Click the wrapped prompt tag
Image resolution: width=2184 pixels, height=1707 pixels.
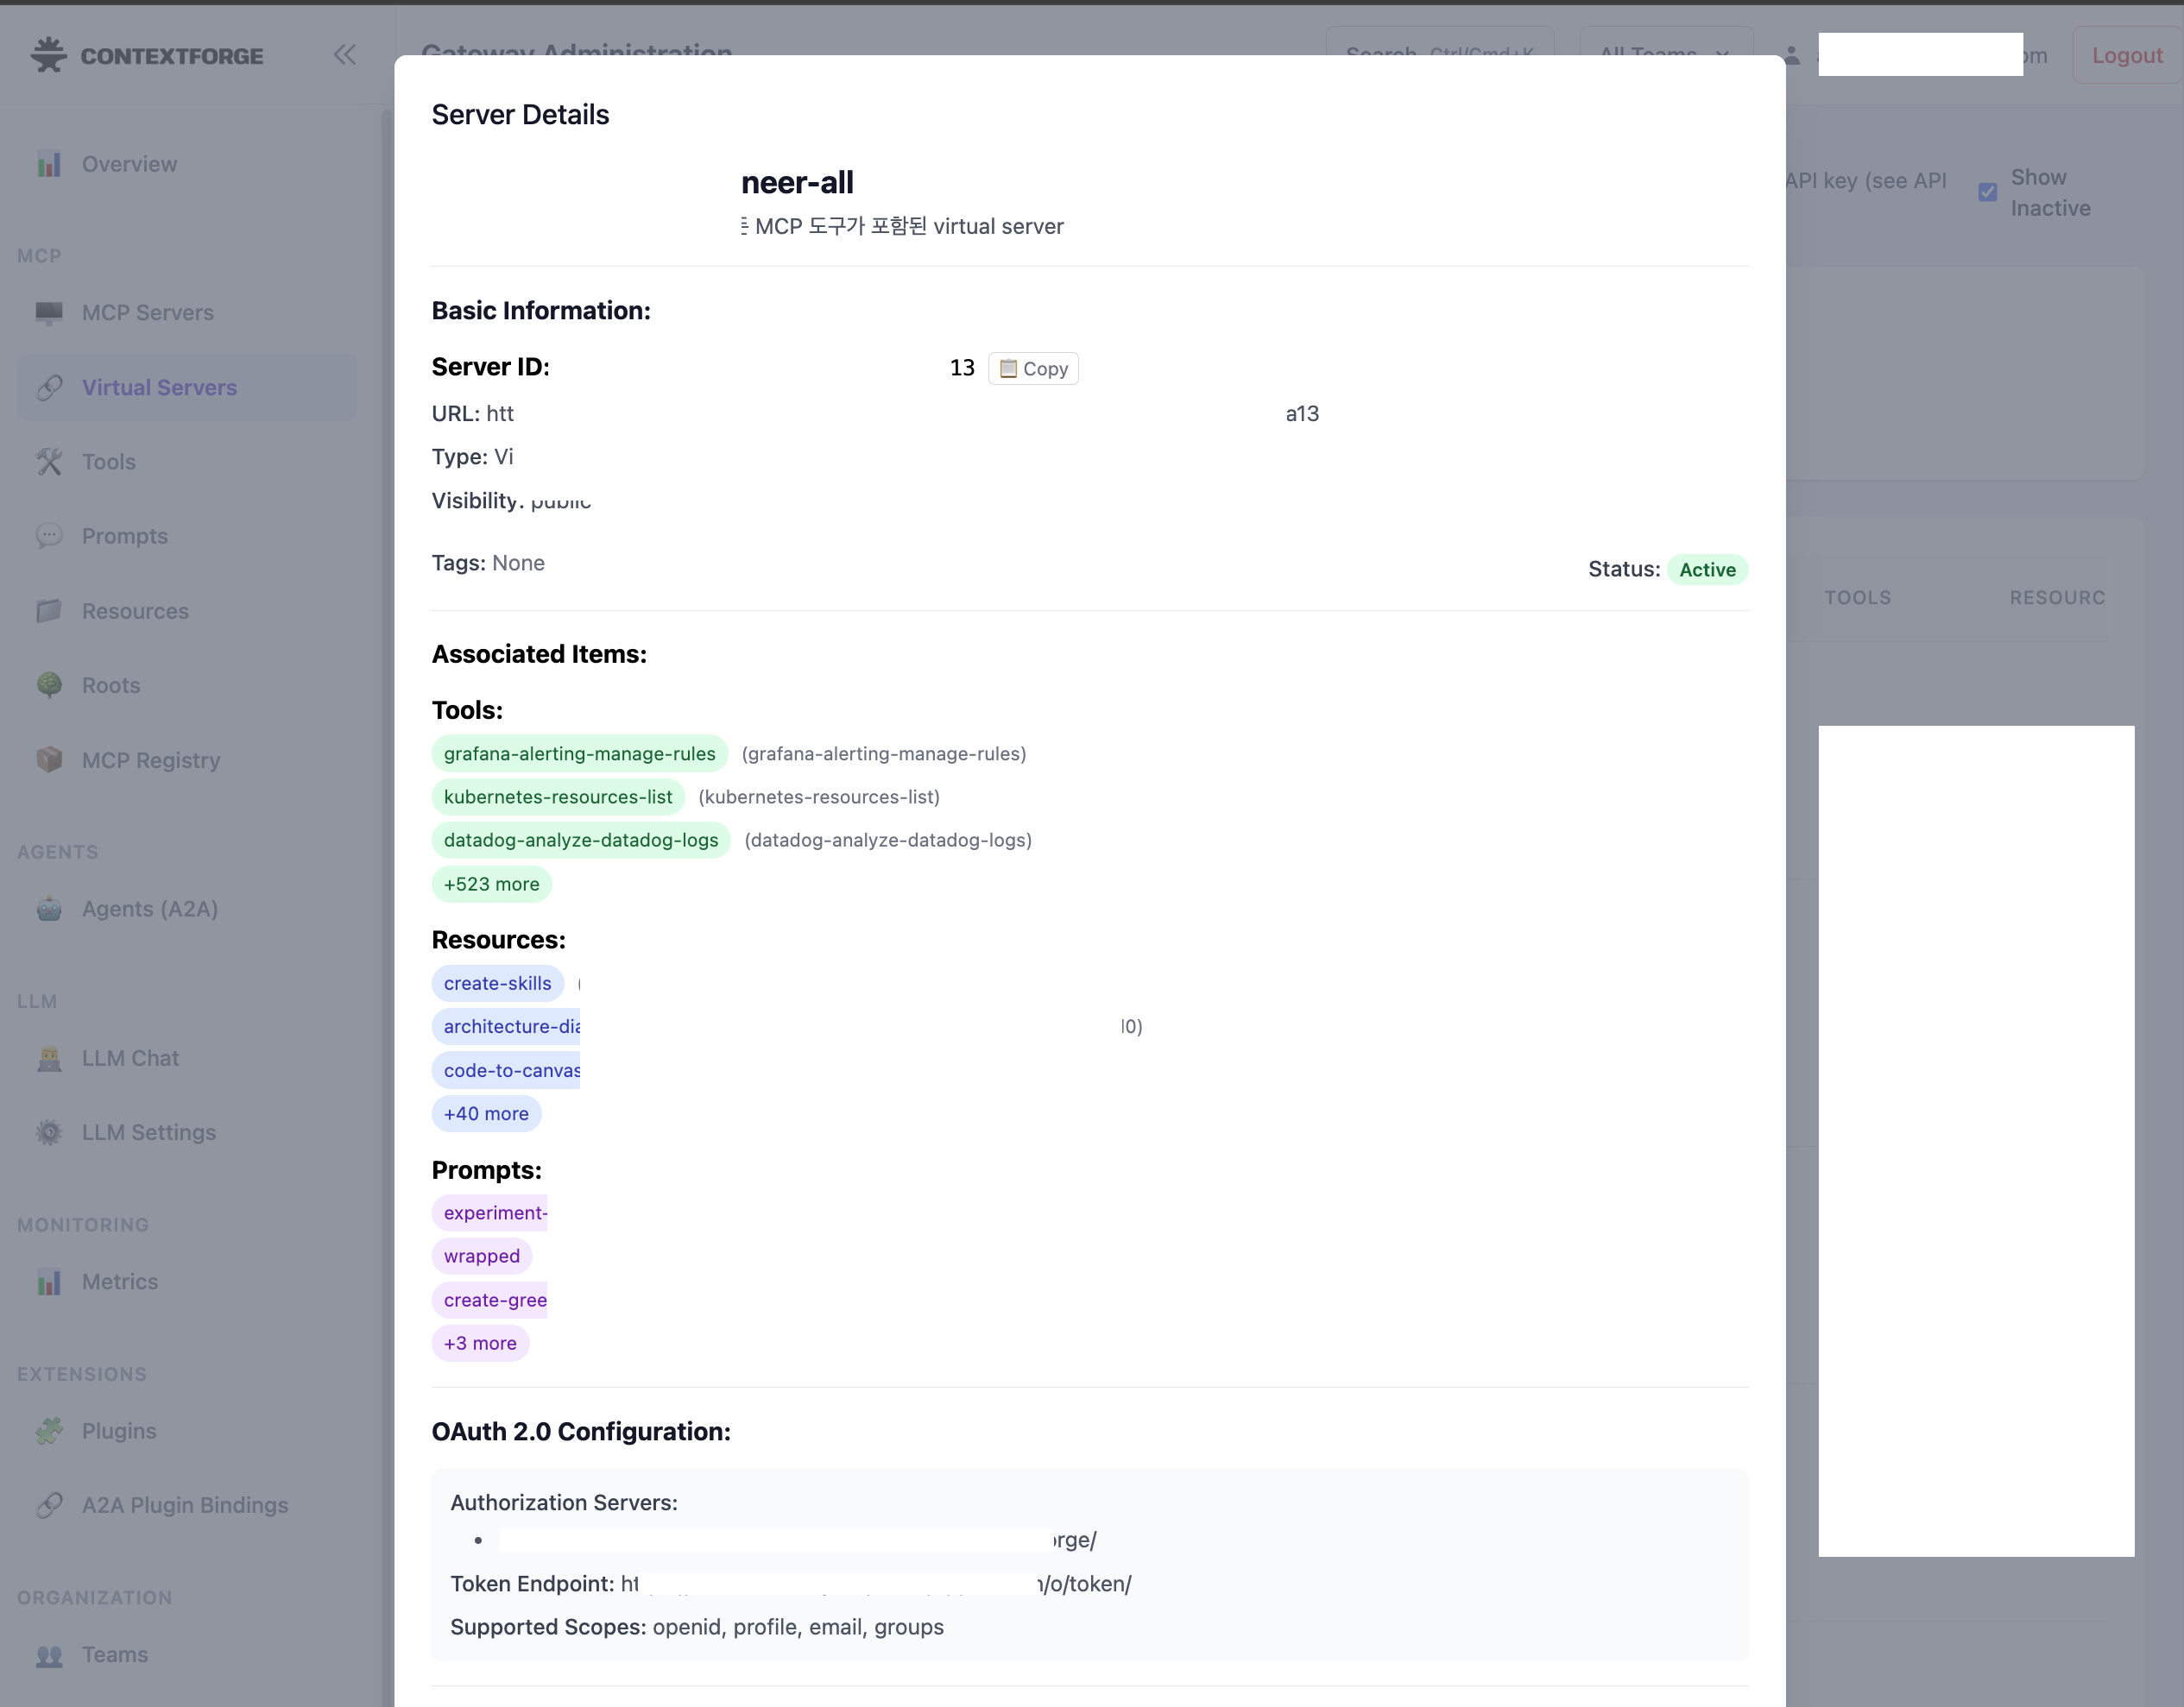482,1256
